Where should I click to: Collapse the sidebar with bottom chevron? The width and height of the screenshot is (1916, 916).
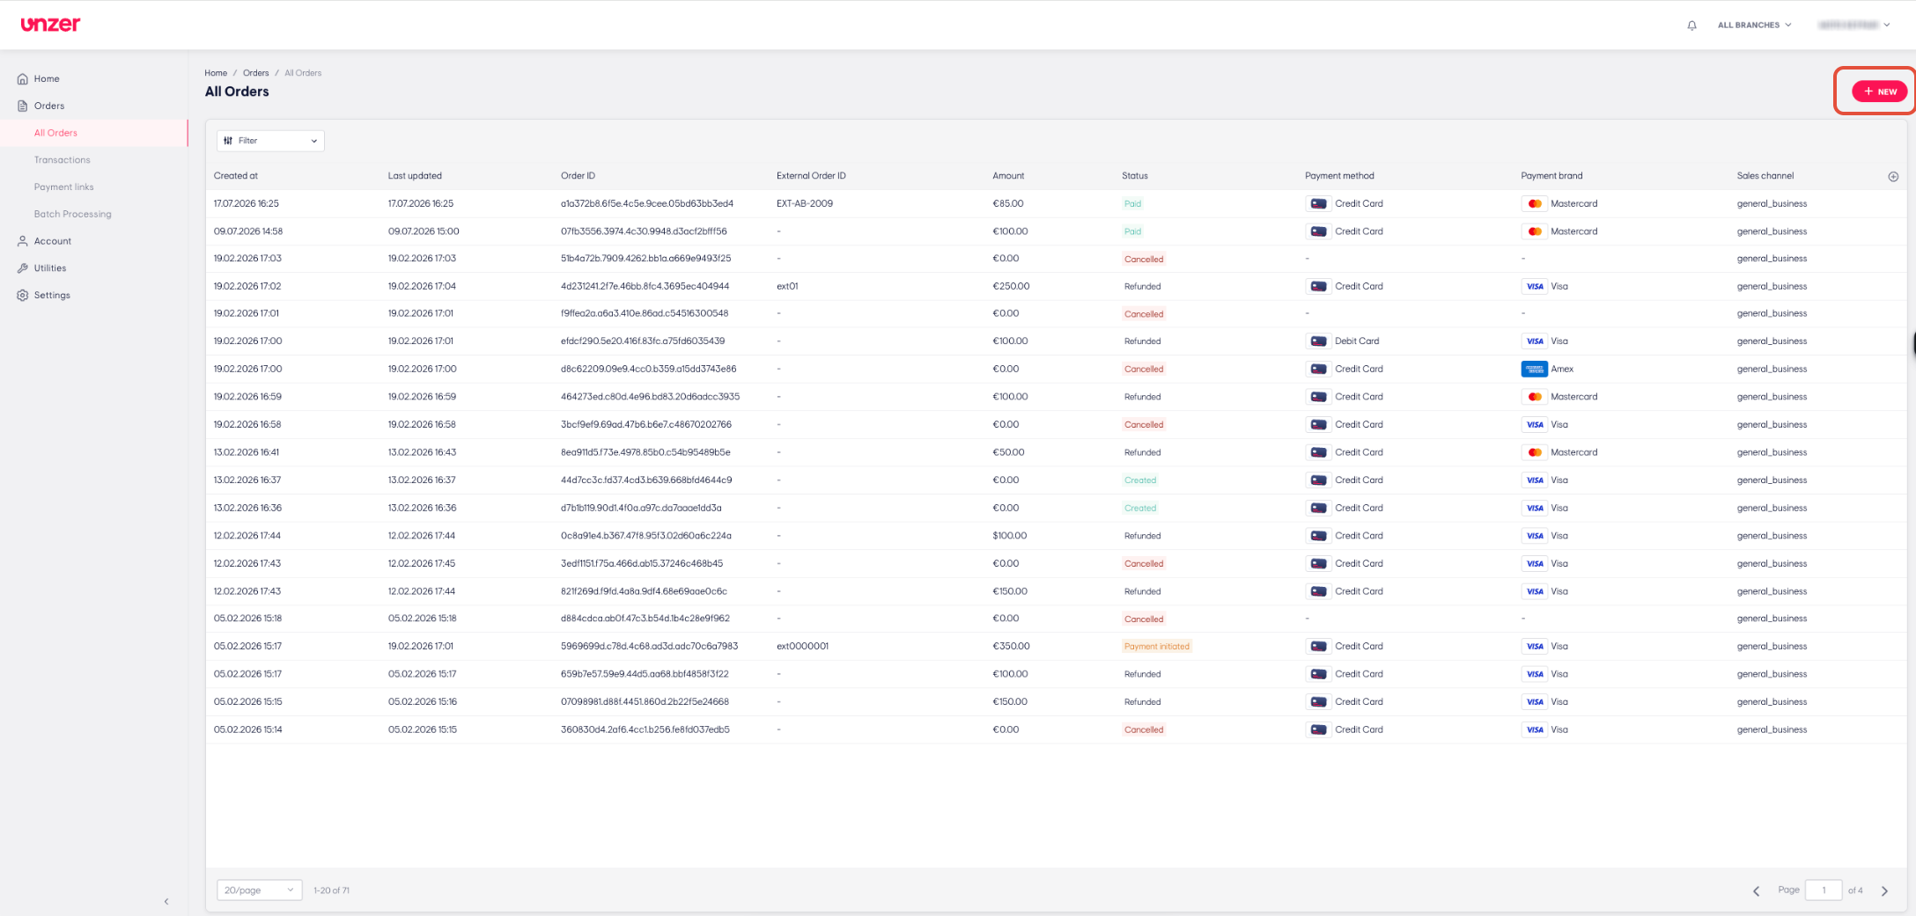[166, 901]
